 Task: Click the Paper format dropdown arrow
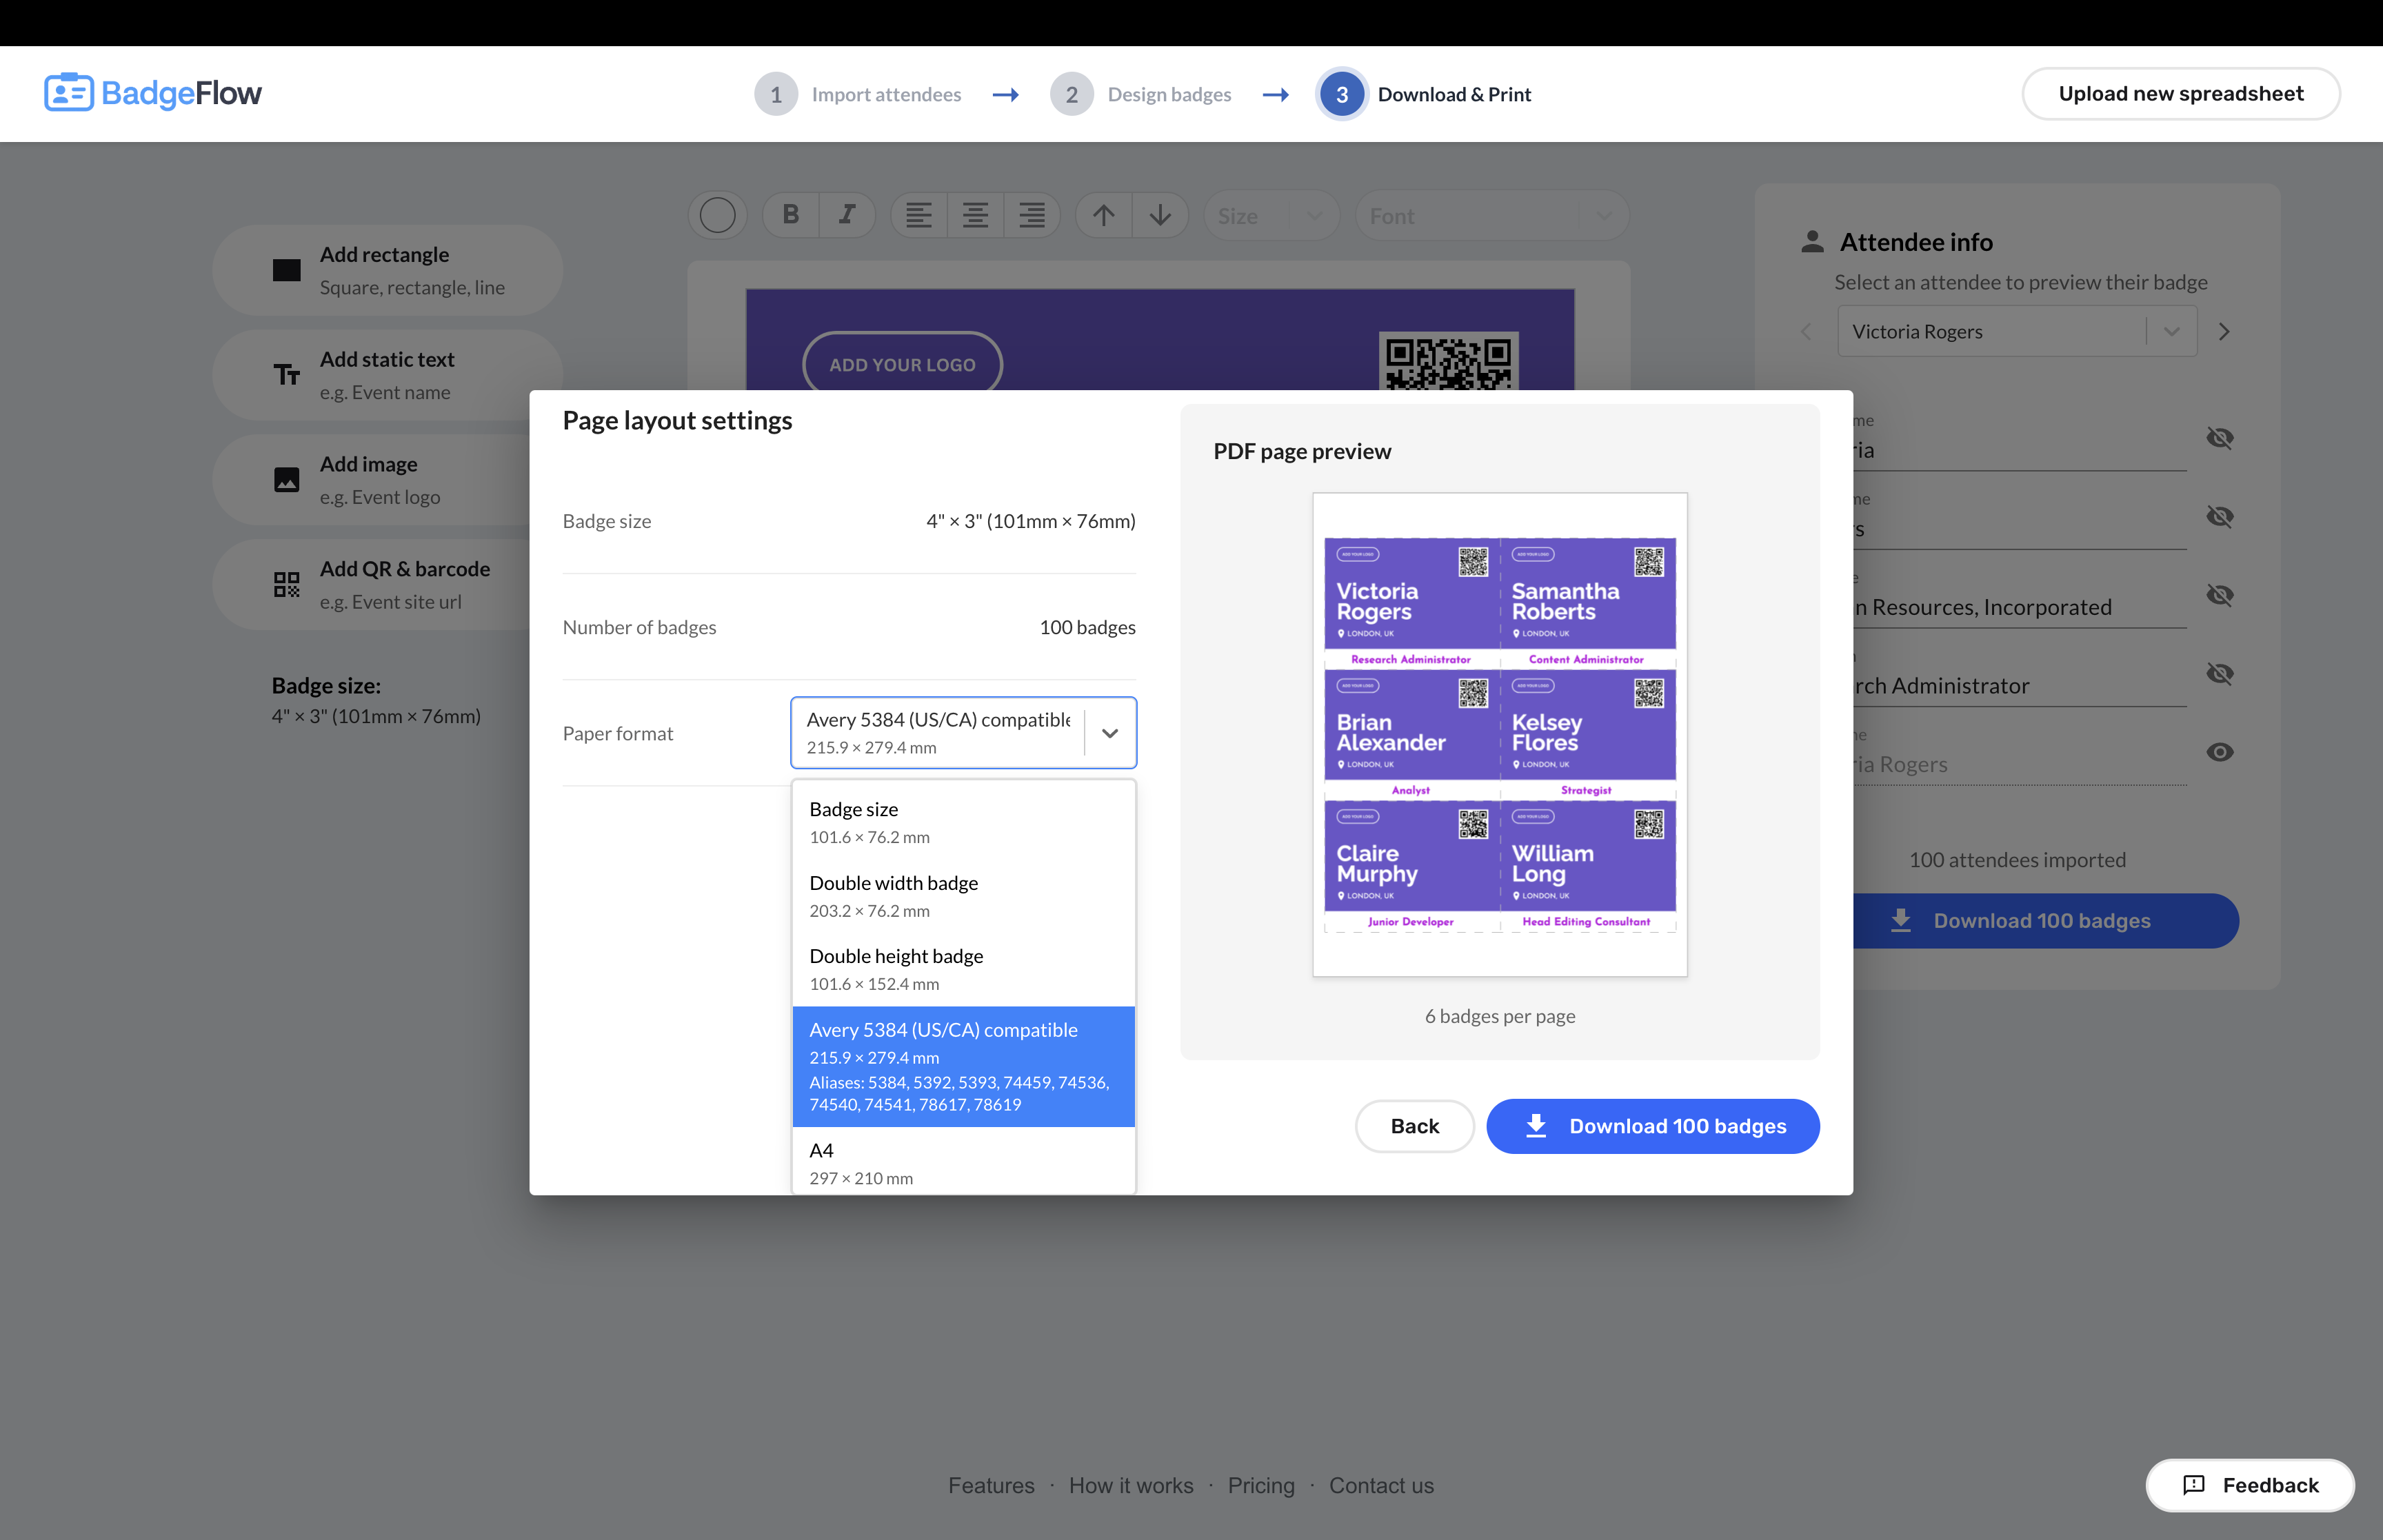click(1110, 733)
